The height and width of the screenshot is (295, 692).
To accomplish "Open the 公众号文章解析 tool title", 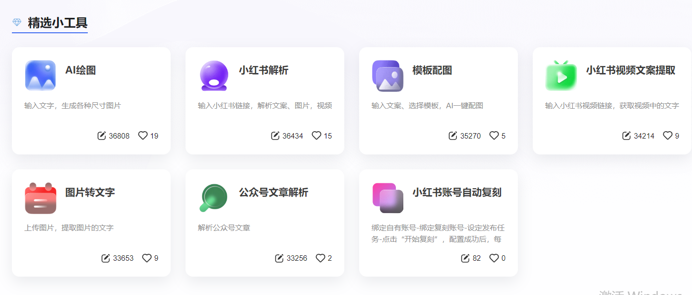I will (x=273, y=192).
